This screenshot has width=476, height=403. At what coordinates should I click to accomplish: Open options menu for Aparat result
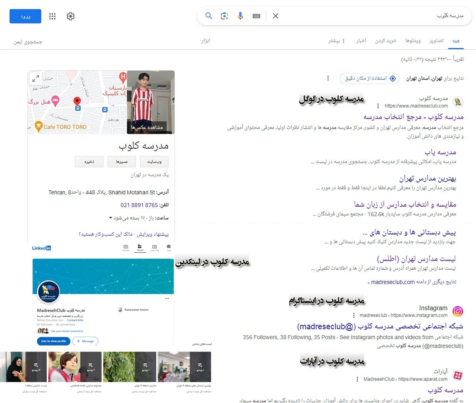(357, 379)
